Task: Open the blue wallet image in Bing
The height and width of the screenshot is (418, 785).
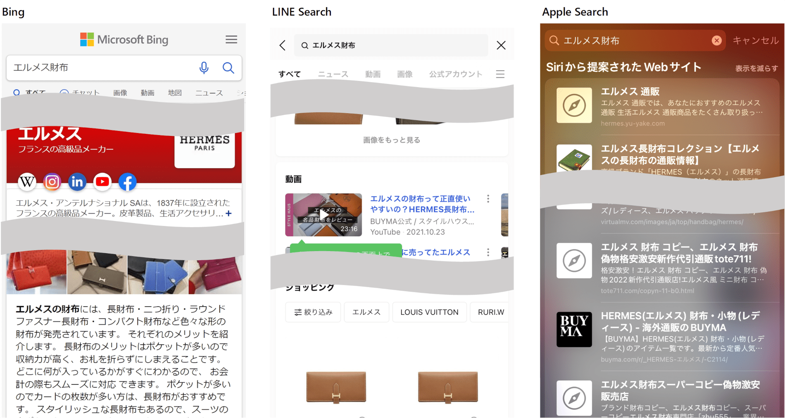Action: (158, 275)
